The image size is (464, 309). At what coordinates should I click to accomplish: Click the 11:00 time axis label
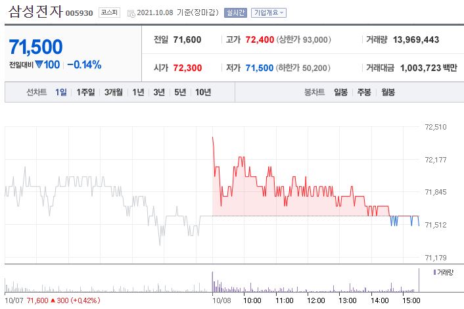(x=285, y=300)
